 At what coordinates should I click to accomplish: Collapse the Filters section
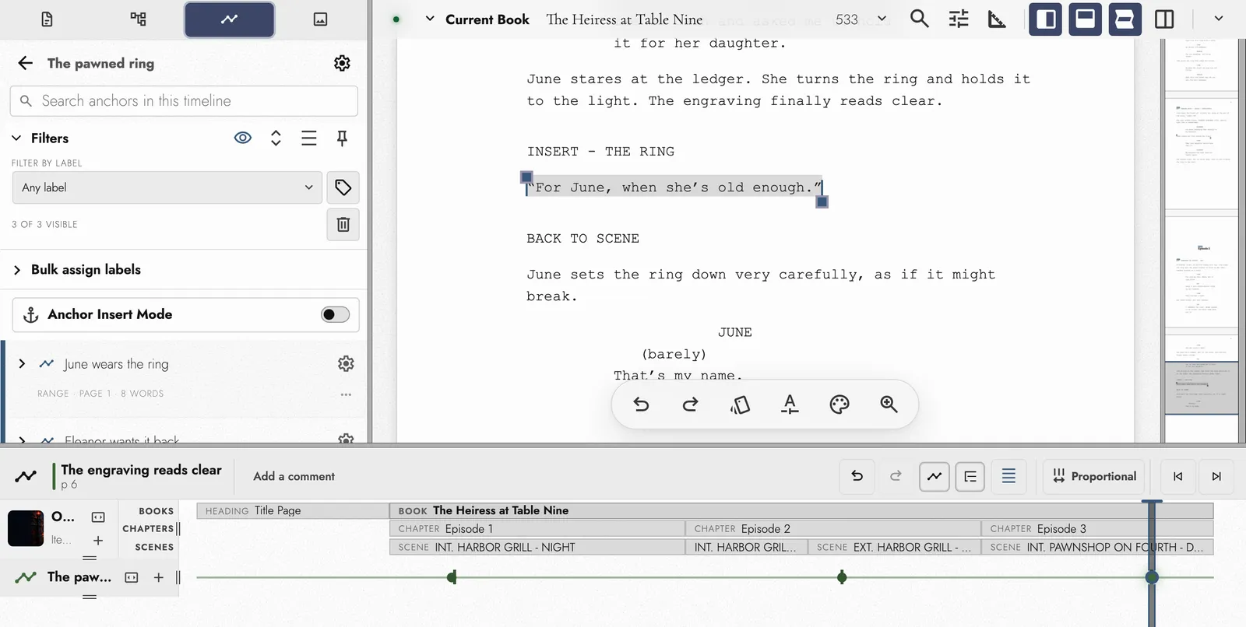(16, 138)
